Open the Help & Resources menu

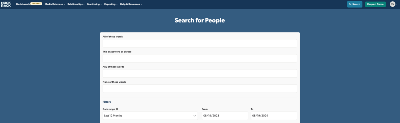coord(131,4)
